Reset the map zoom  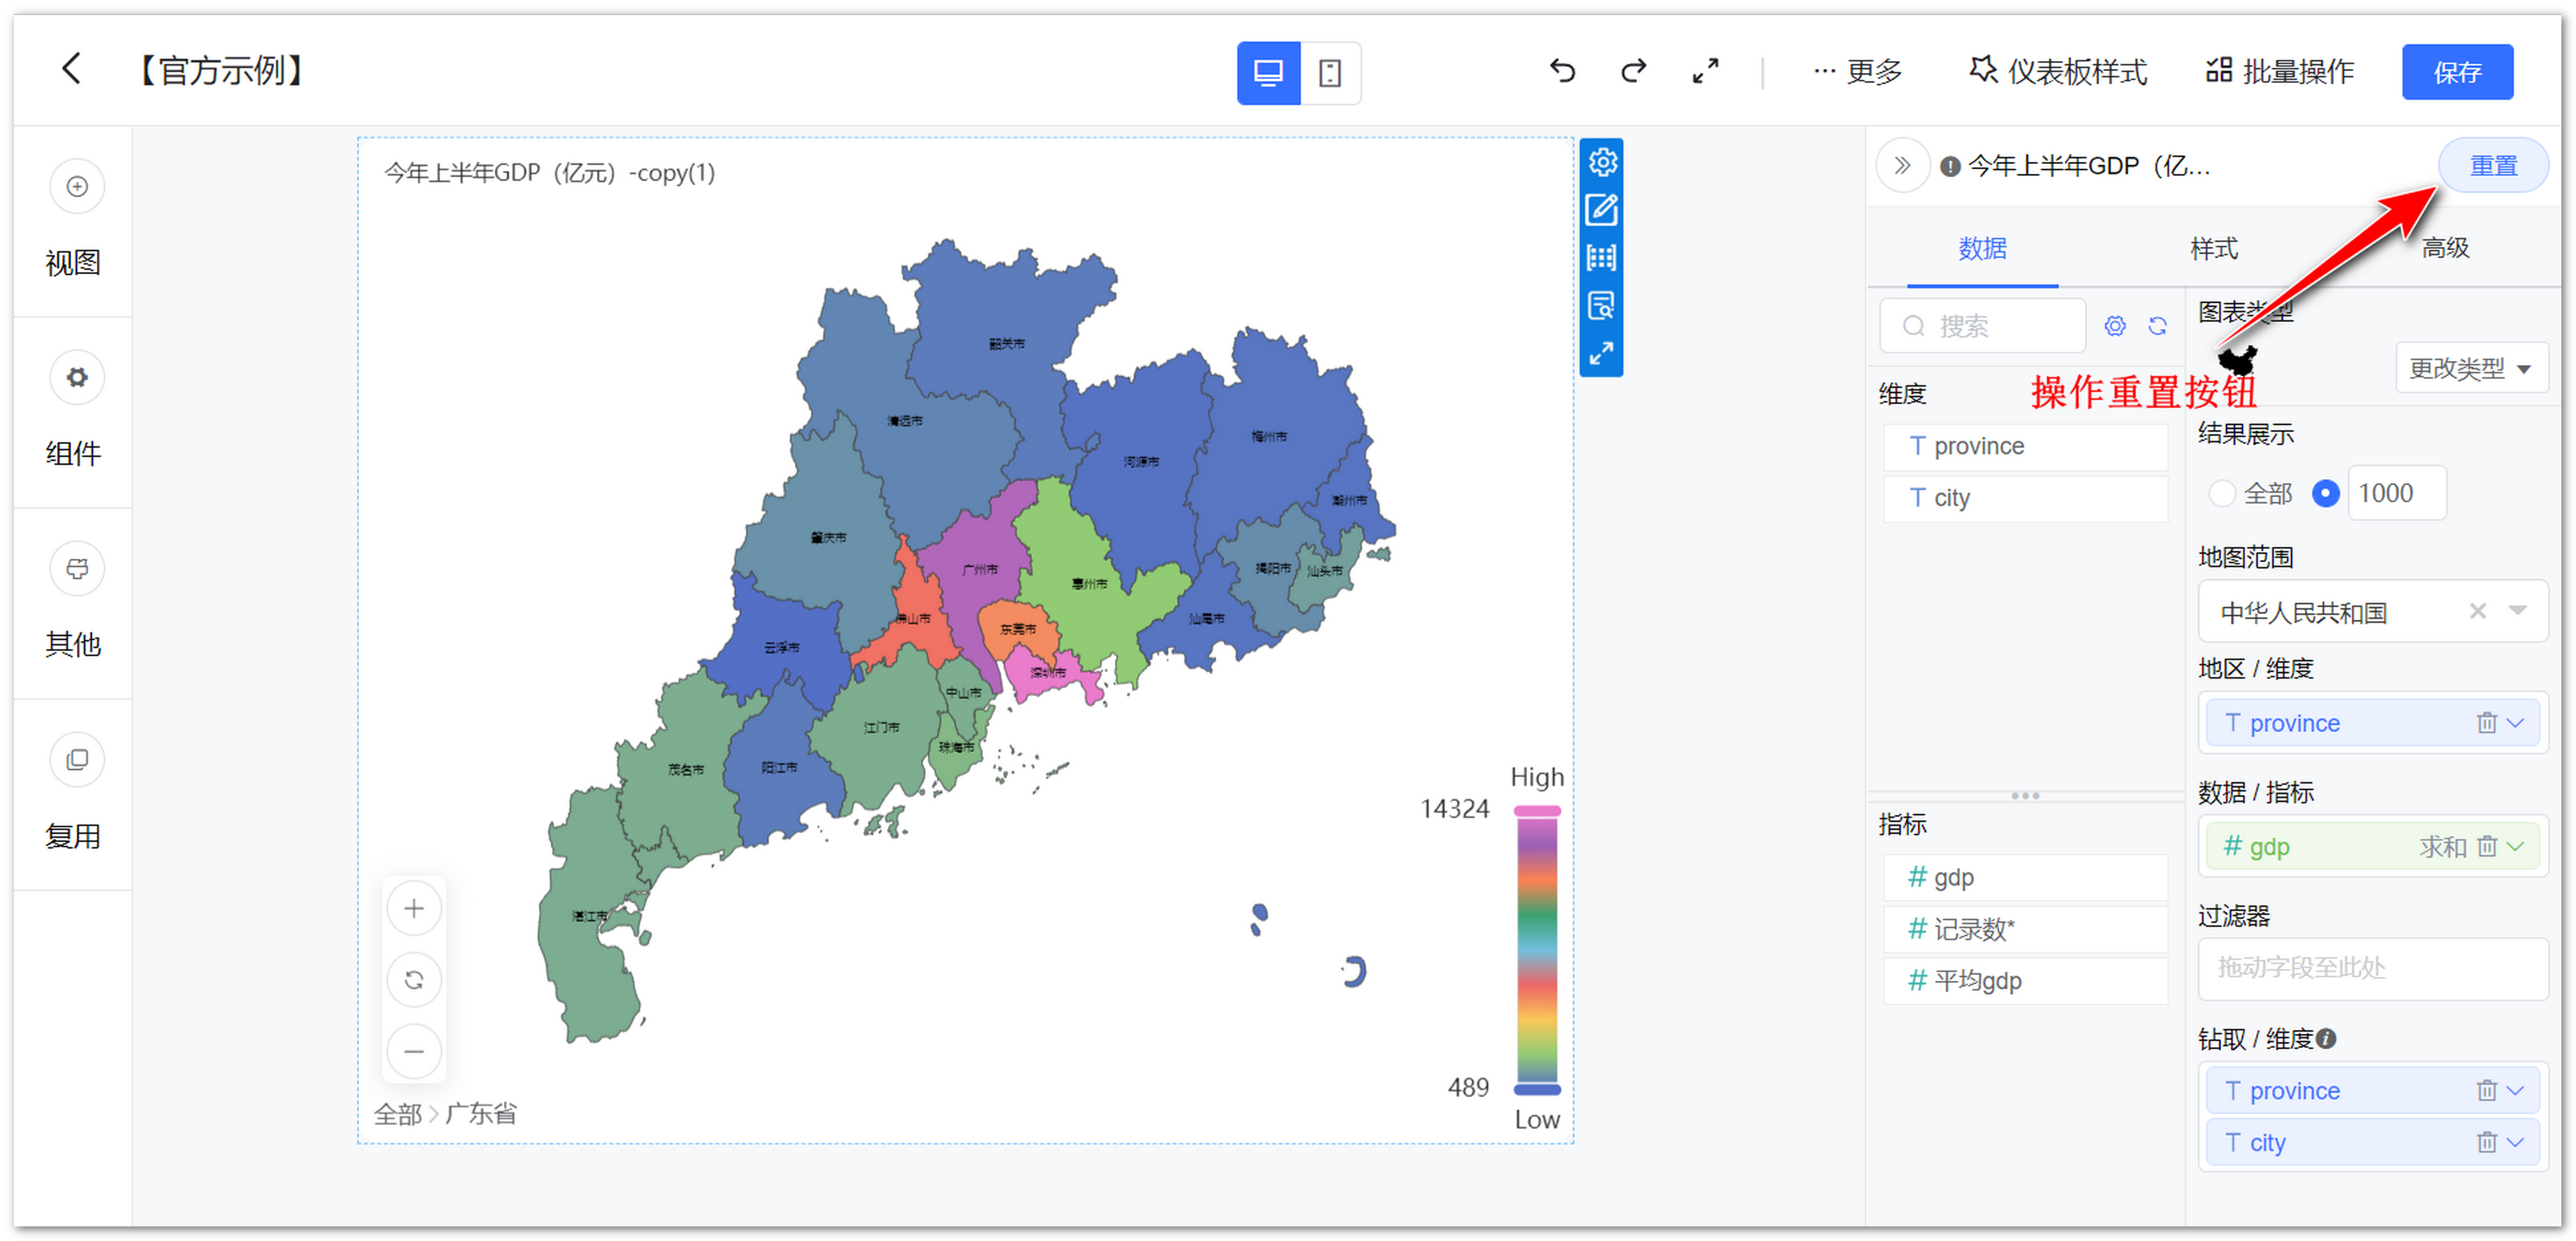point(413,980)
